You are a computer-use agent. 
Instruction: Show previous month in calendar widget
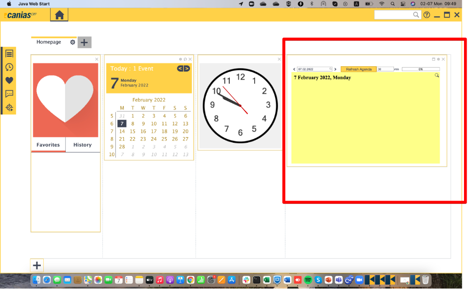click(x=181, y=69)
